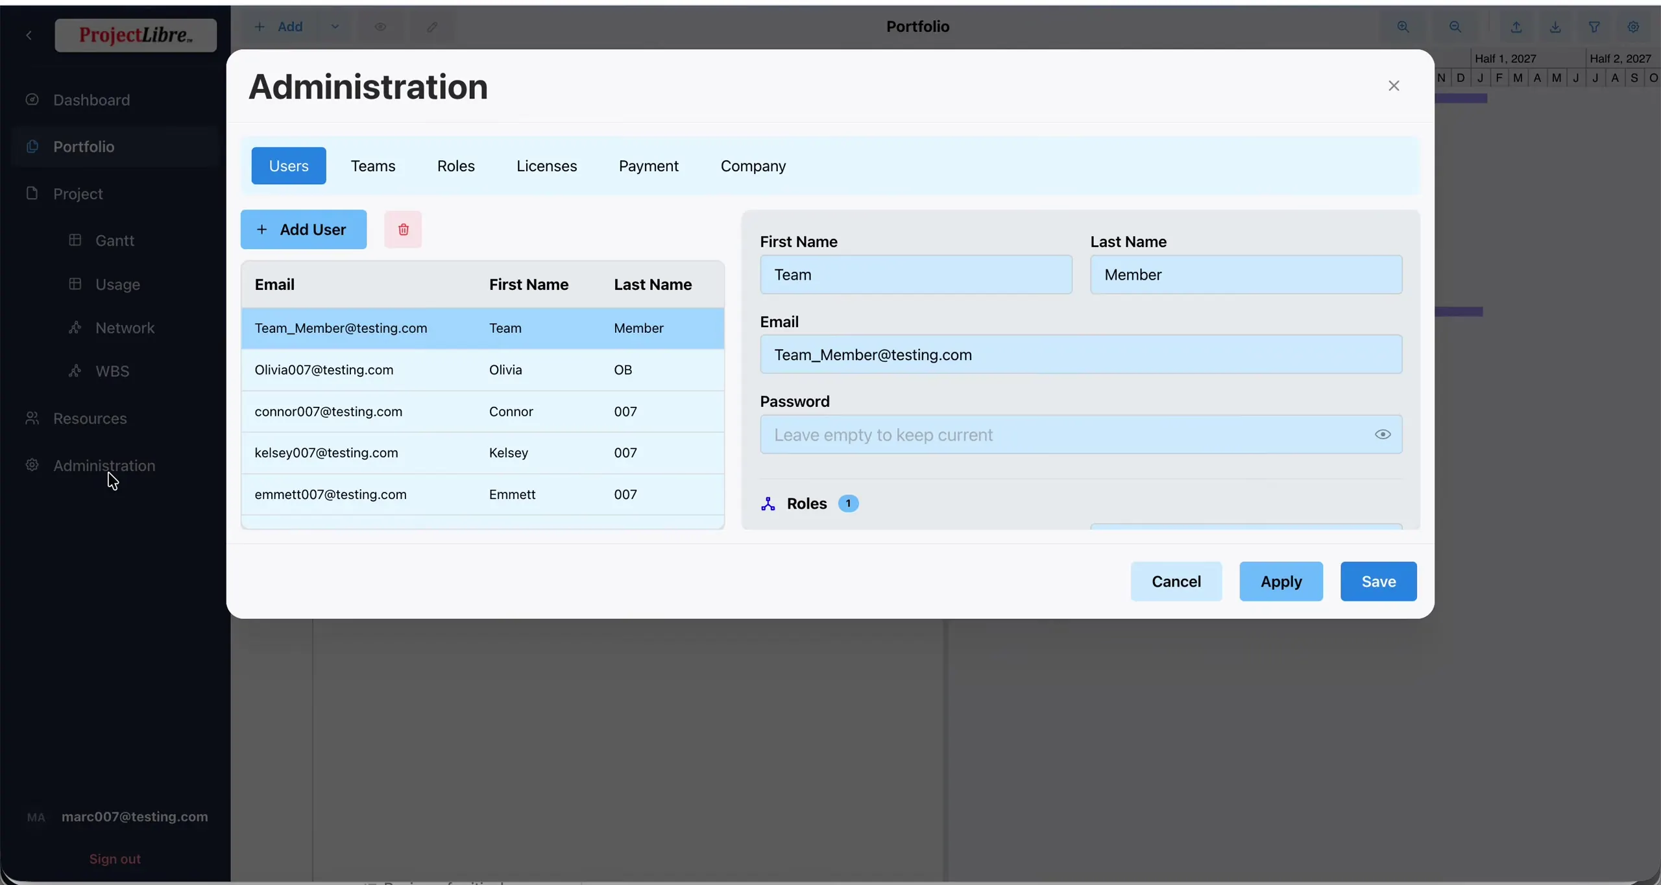Image resolution: width=1661 pixels, height=885 pixels.
Task: Click the Add button in top toolbar
Action: click(280, 27)
